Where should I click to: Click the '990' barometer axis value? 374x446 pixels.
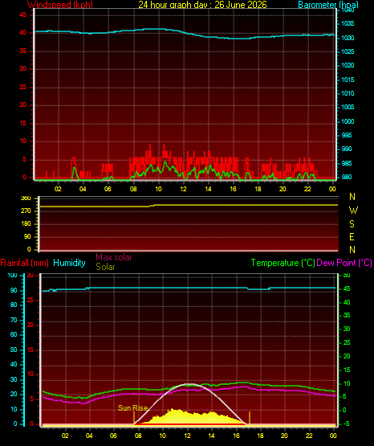pyautogui.click(x=347, y=149)
